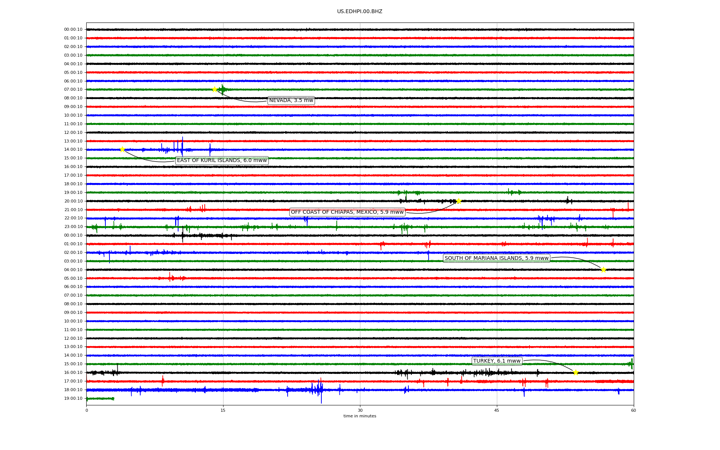Click the green Nevada waveform burst on 07:00:10 trace

(x=223, y=89)
